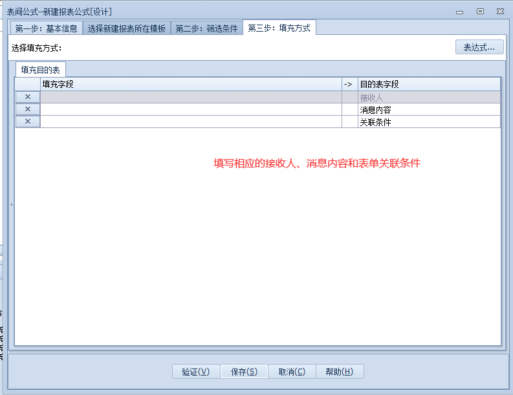The image size is (513, 395).
Task: Minimize the formula designer window
Action: click(459, 12)
